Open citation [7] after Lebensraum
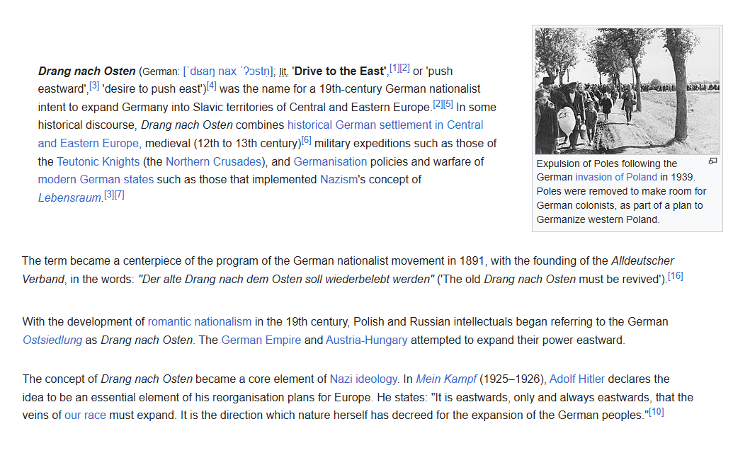Screen dimensions: 750x465 [x=119, y=195]
